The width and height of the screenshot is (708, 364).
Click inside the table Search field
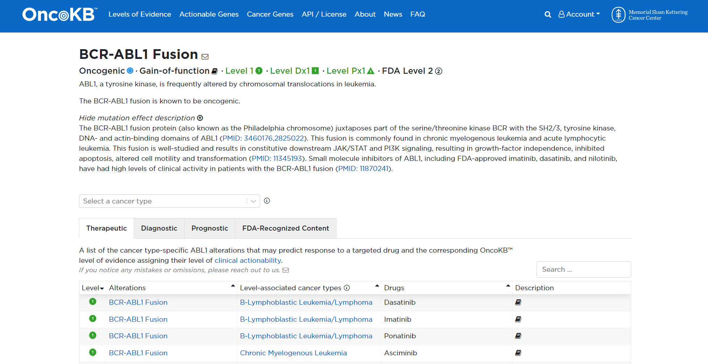tap(583, 269)
